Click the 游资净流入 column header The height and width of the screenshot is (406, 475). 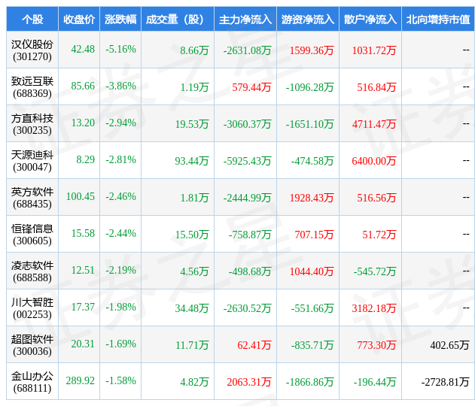point(308,20)
